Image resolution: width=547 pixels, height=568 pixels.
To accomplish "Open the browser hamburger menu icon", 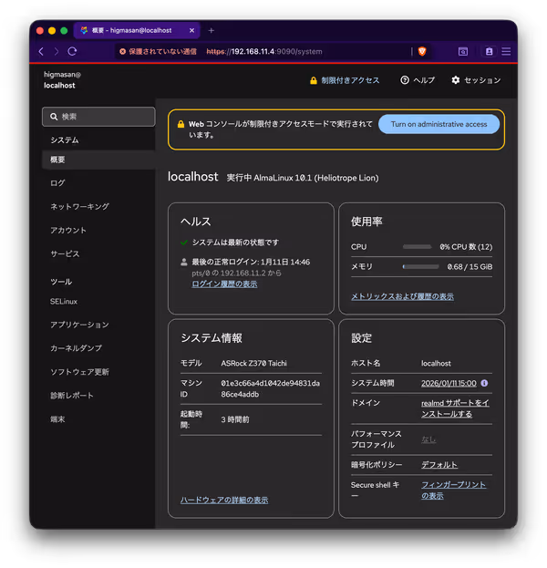I will click(506, 51).
